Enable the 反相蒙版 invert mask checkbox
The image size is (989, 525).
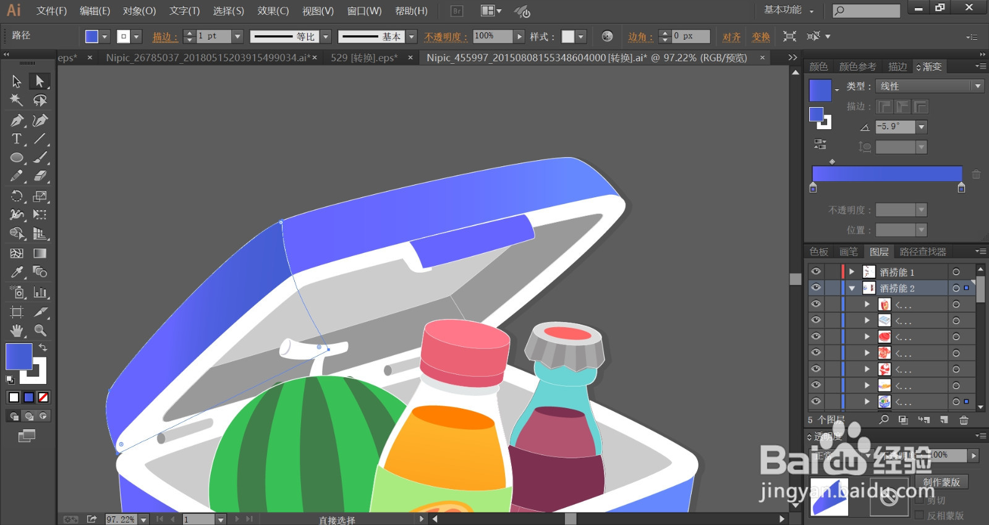click(919, 515)
